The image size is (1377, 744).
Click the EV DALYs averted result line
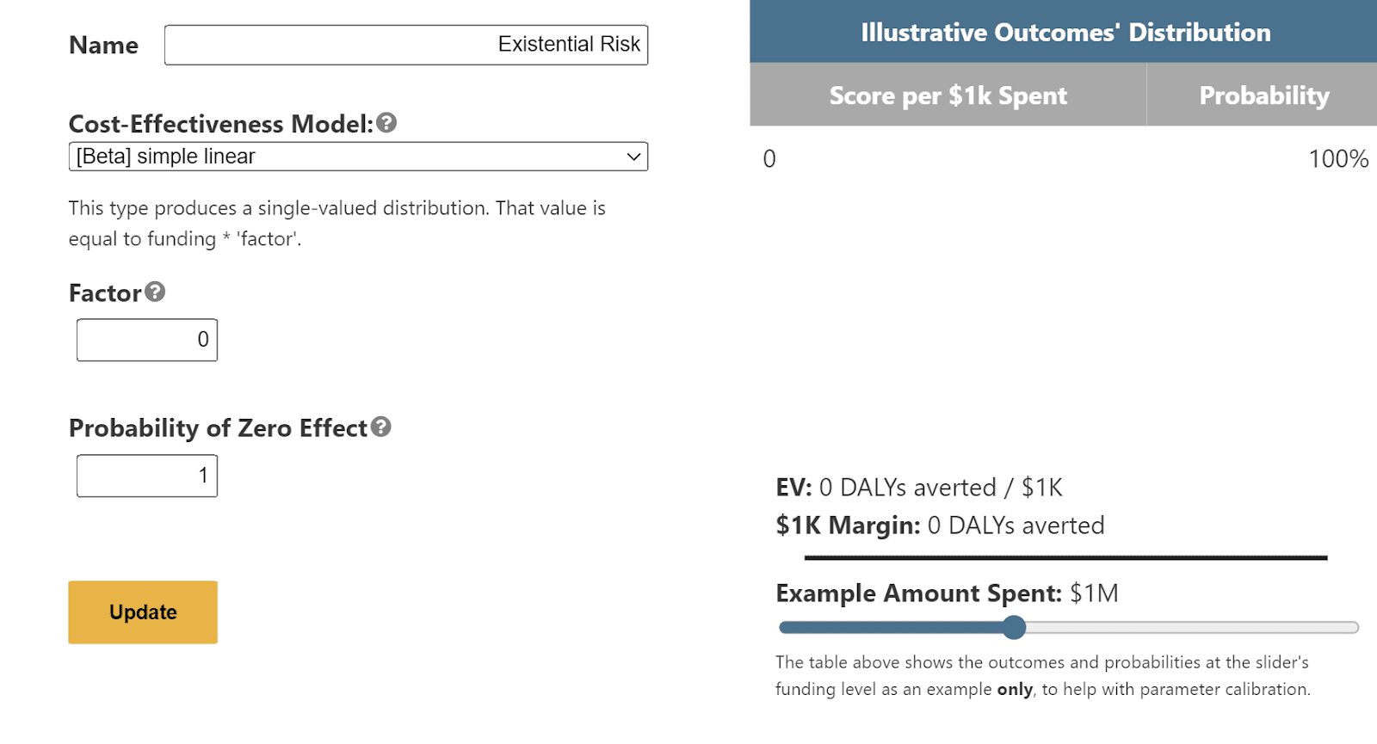[919, 488]
